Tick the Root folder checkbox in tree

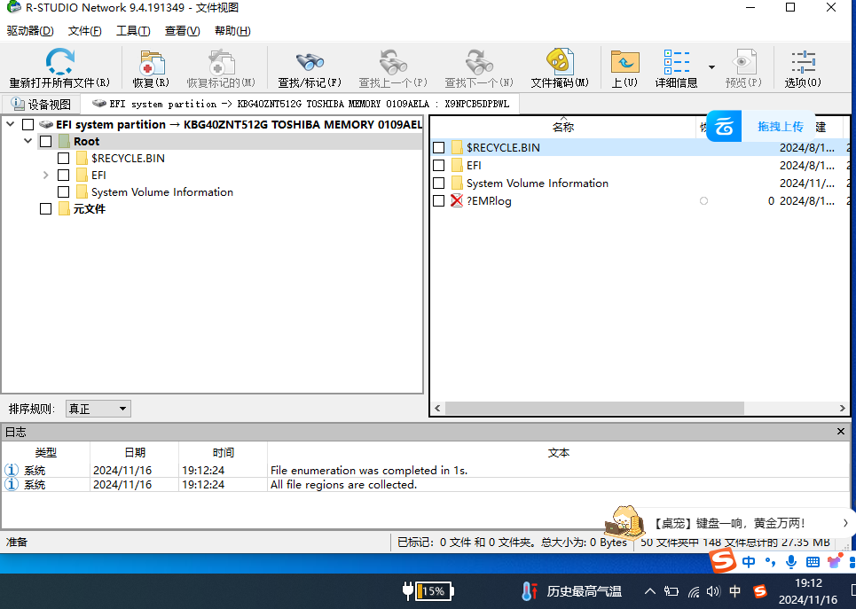point(46,142)
